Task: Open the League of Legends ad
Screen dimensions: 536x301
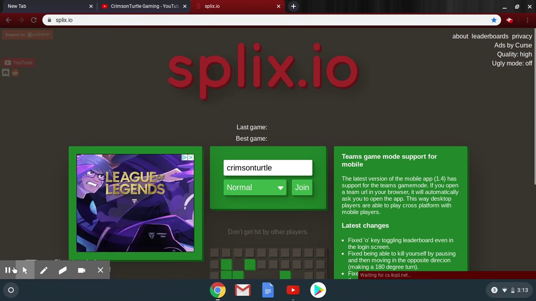Action: [135, 203]
